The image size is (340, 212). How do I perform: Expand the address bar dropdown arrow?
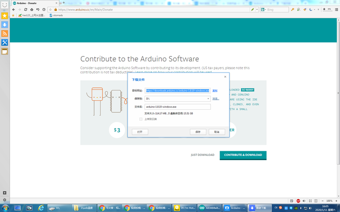coord(257,9)
